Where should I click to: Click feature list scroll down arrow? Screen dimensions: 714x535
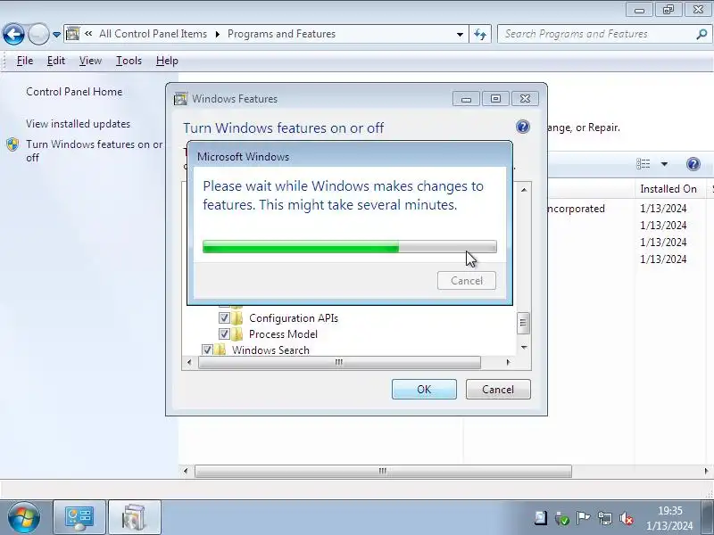tap(524, 348)
